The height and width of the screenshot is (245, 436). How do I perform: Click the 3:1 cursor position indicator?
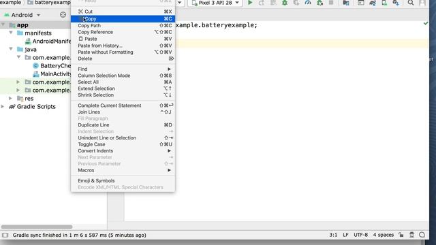[333, 235]
